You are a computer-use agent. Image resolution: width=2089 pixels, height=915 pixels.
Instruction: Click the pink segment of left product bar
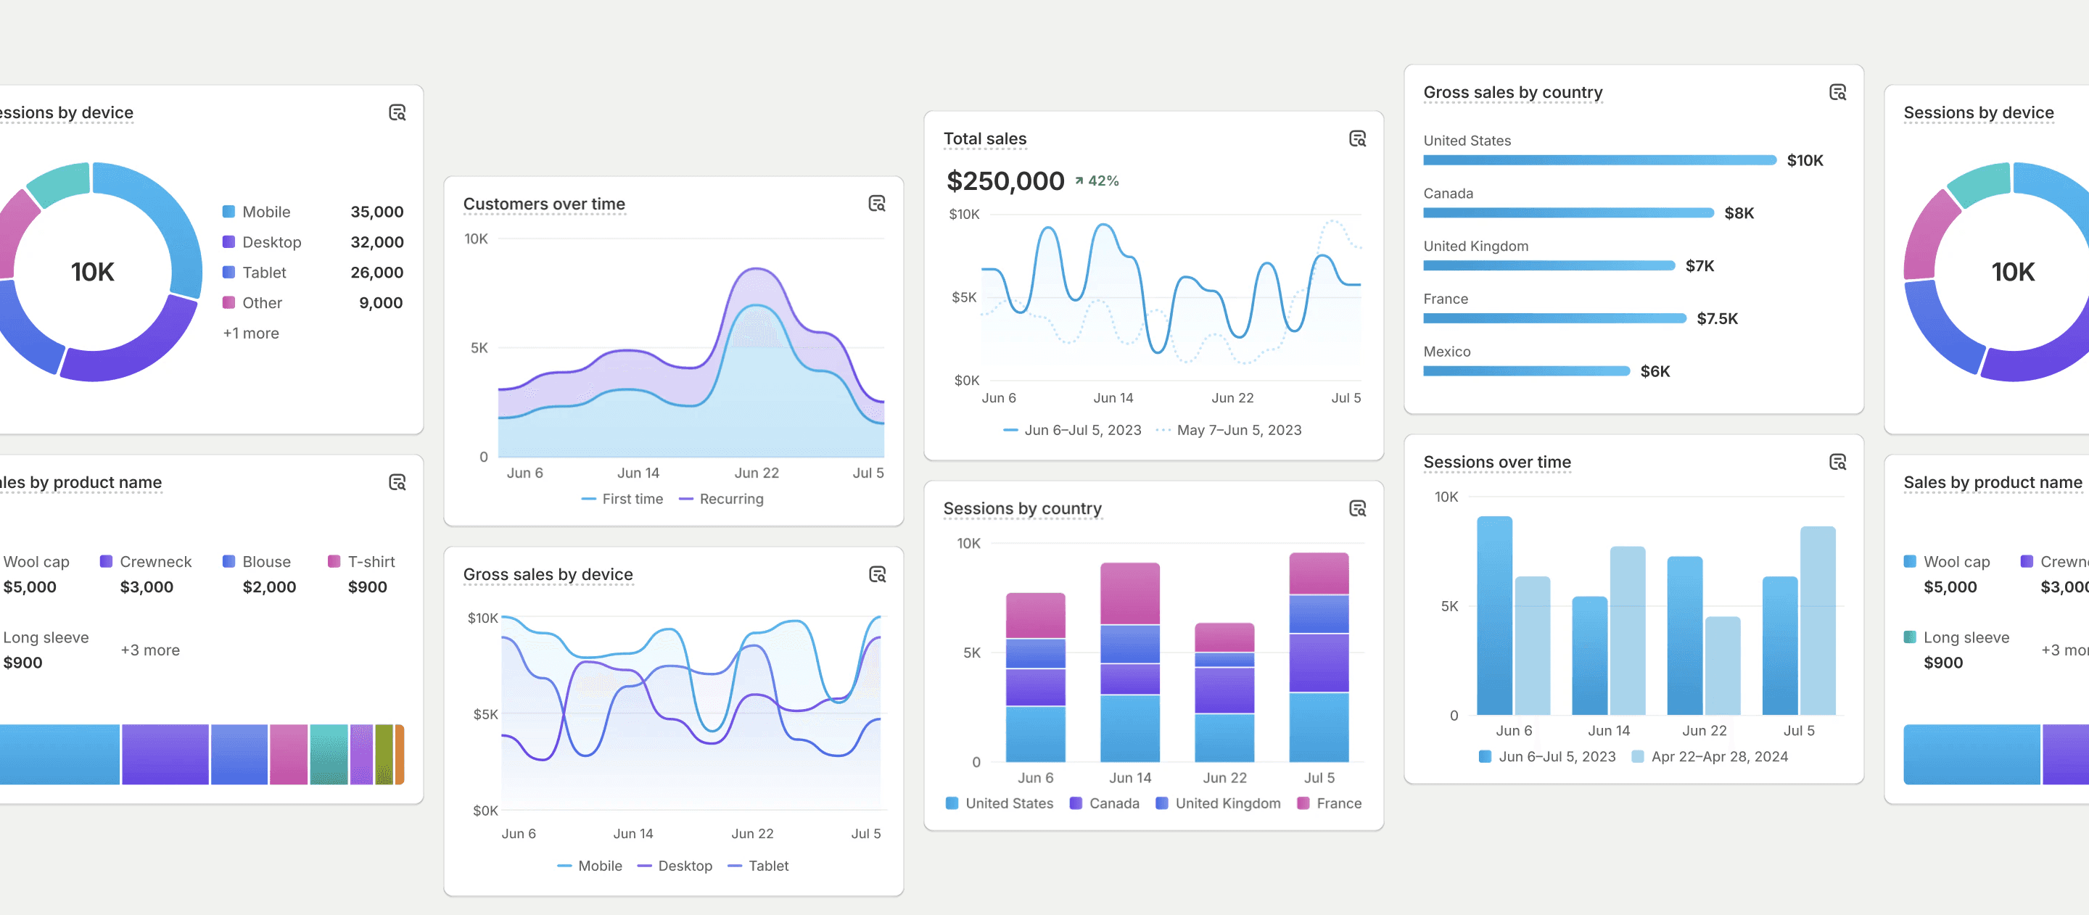point(289,755)
